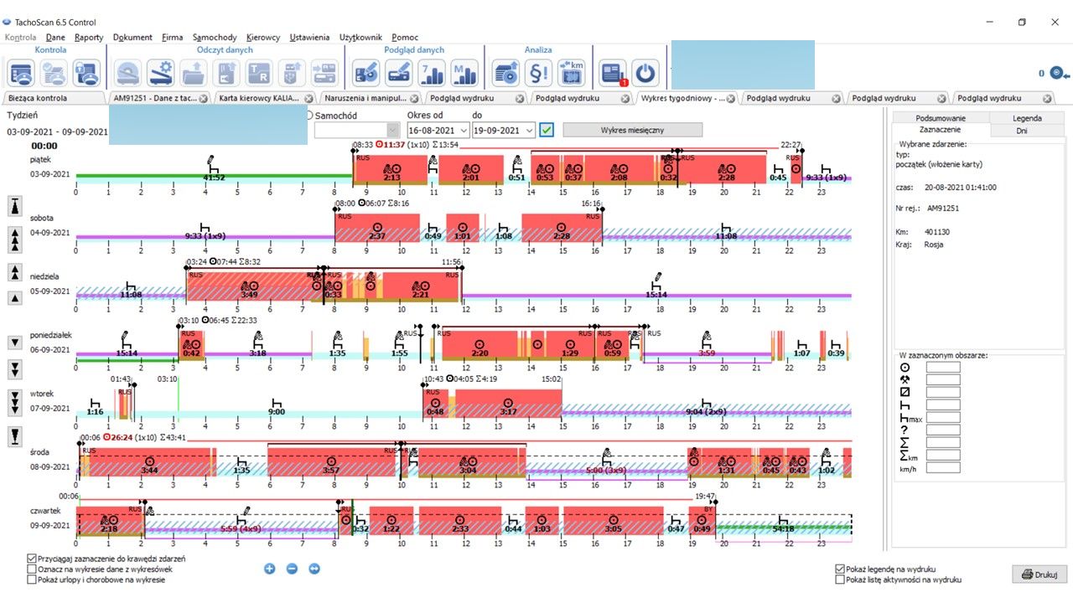Click the zoom in plus icon below chart

coord(270,569)
